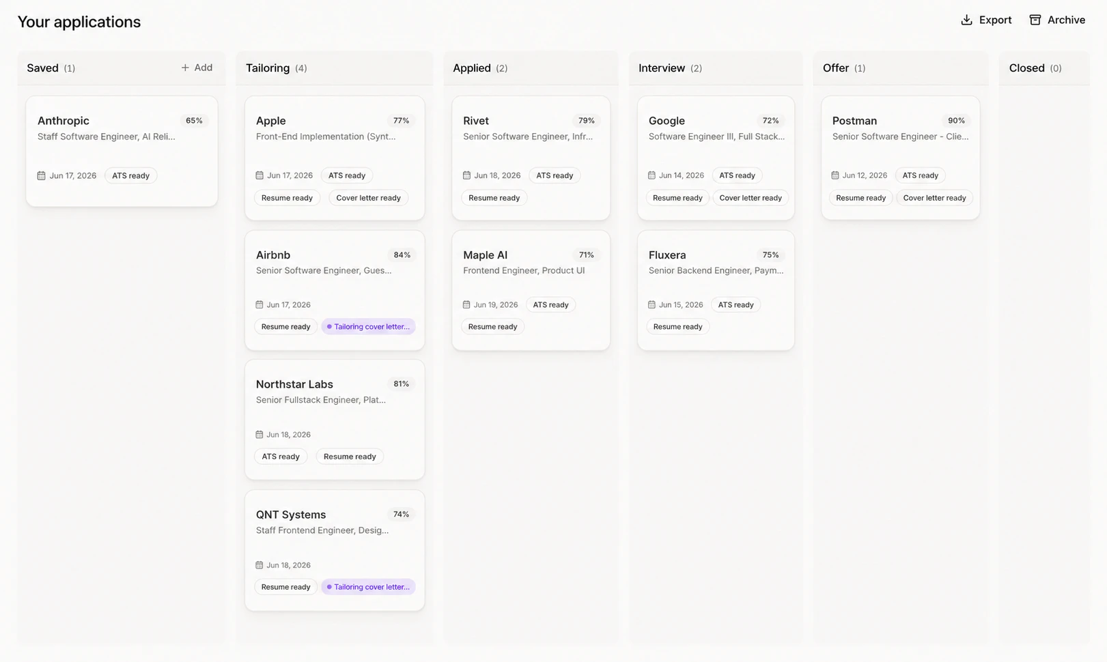Click calendar icon on Northstar Labs card
This screenshot has width=1107, height=662.
[x=260, y=434]
